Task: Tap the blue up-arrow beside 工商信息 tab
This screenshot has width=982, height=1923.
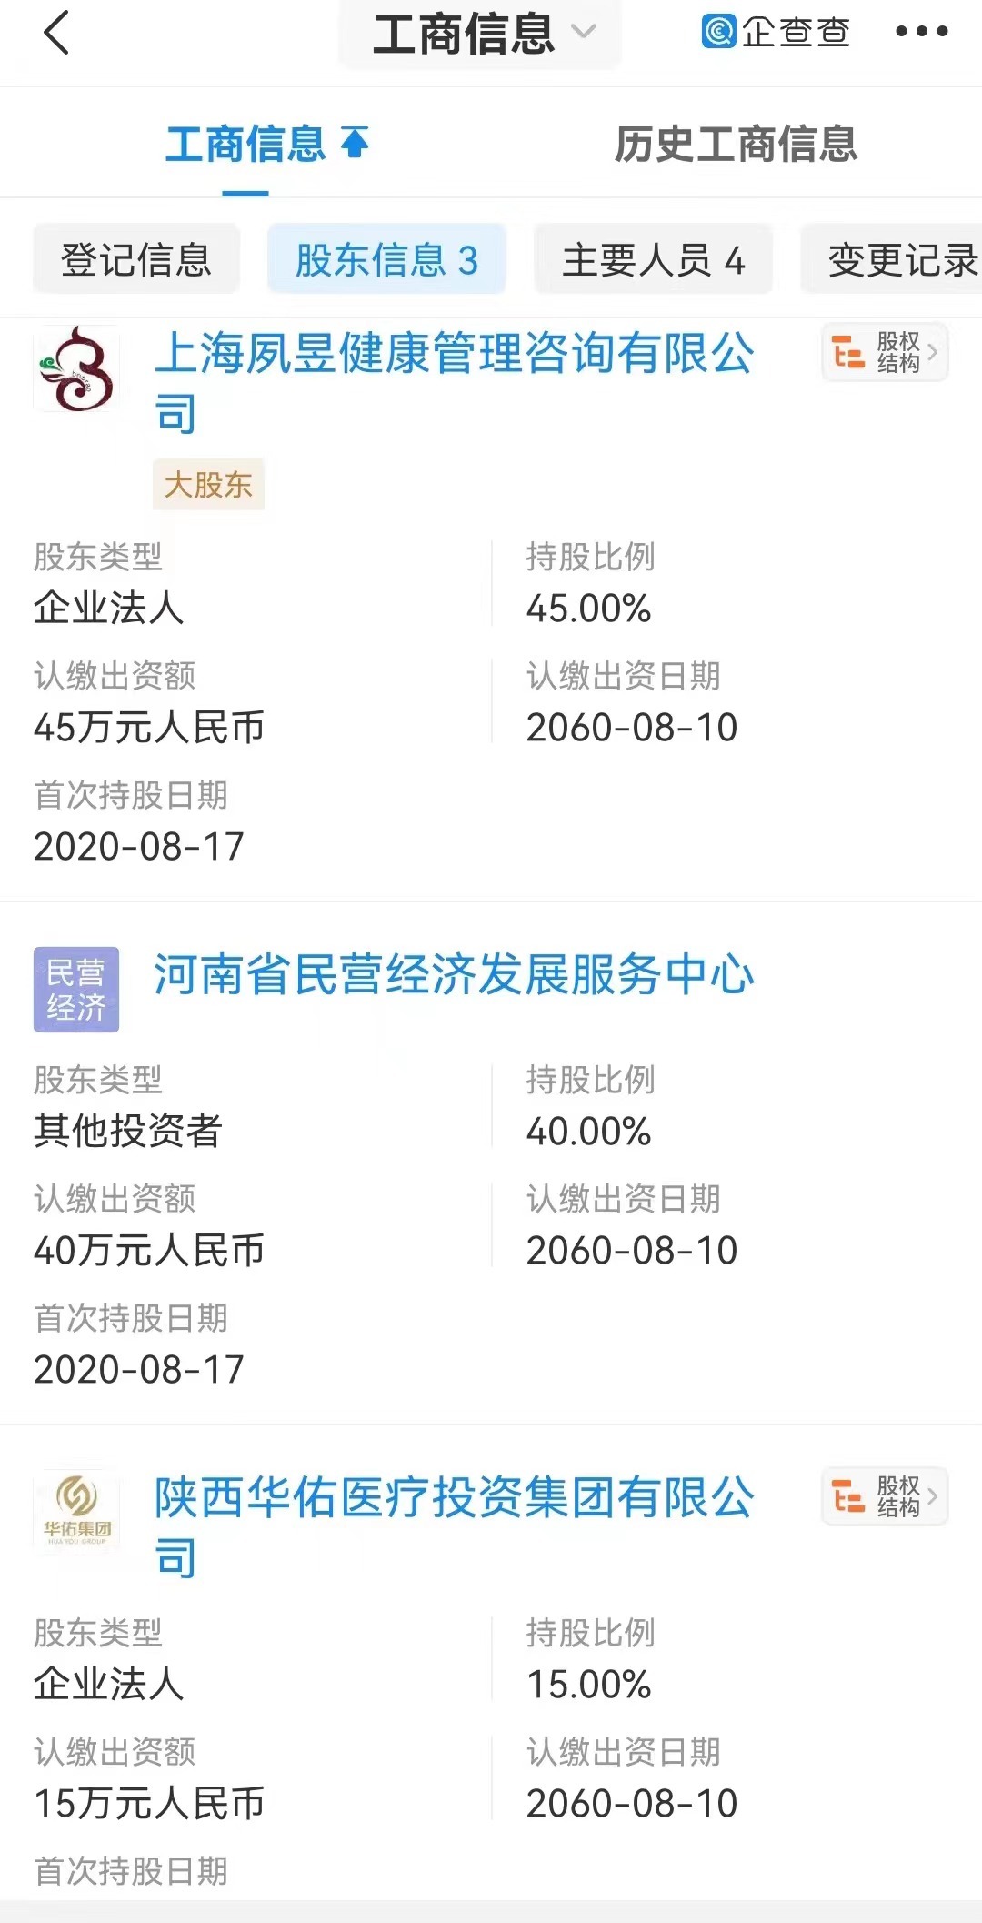Action: point(355,143)
